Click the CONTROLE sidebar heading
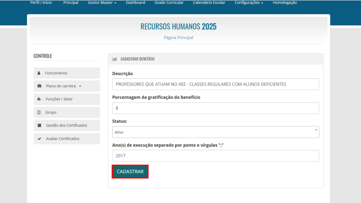 tap(43, 56)
